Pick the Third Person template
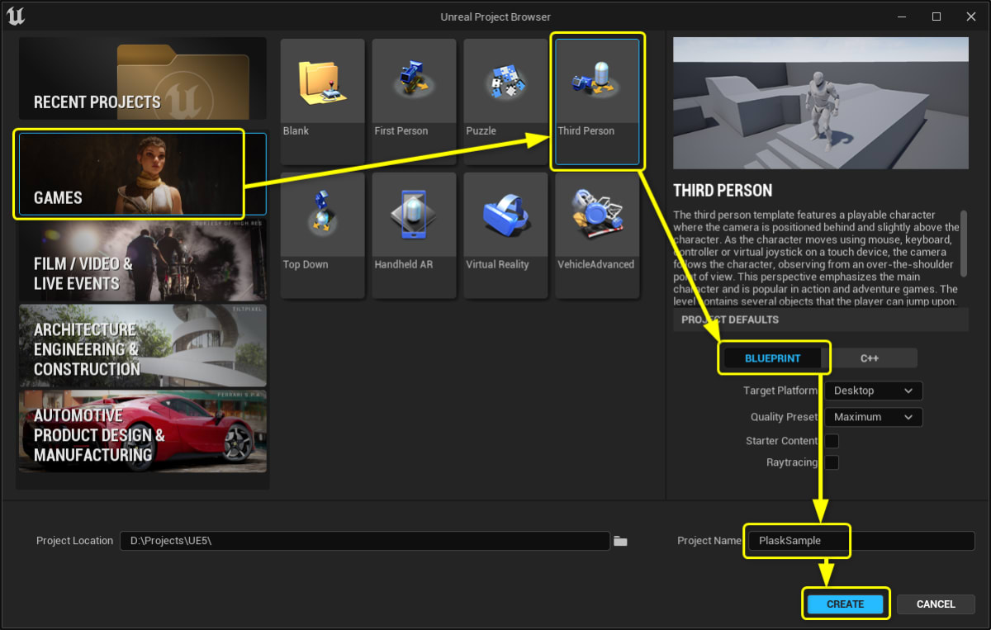The height and width of the screenshot is (630, 991). [x=597, y=102]
